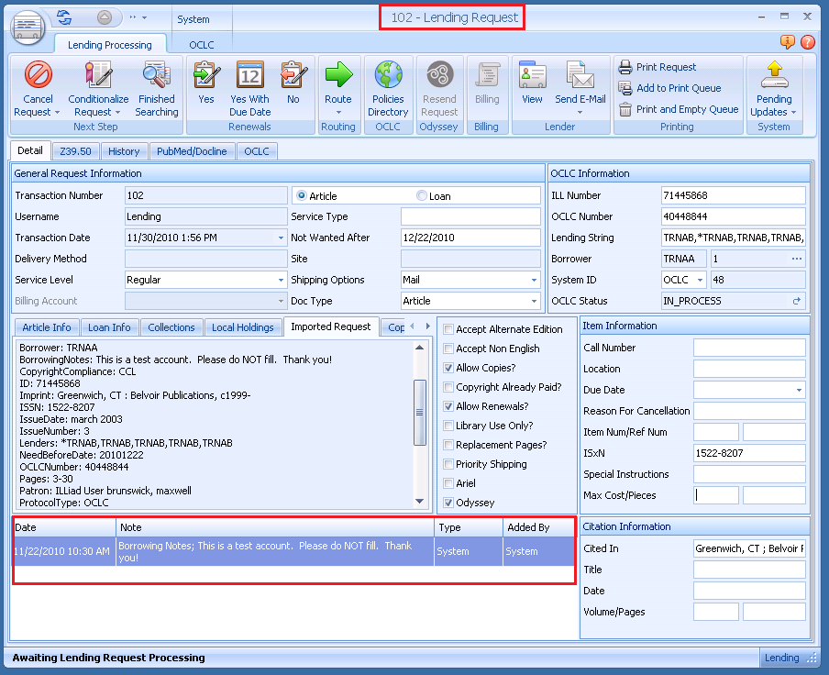Click the Cancel Request icon
Image resolution: width=829 pixels, height=675 pixels.
coord(38,75)
